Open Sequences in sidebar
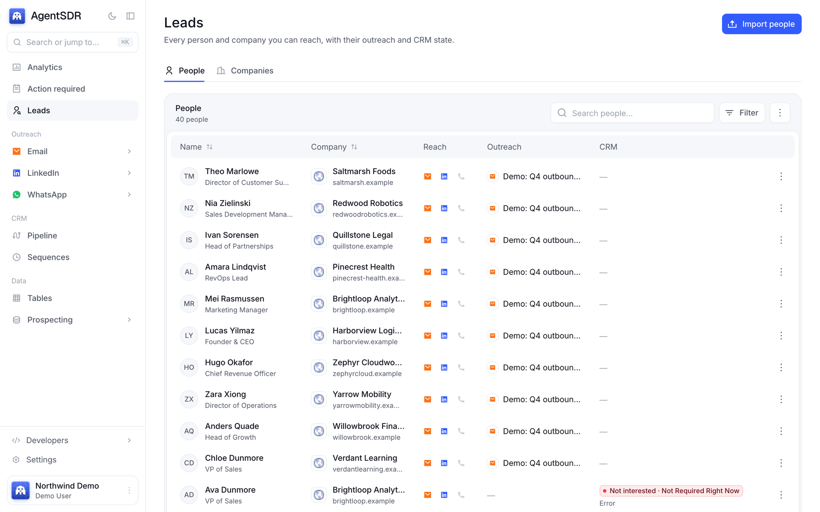 (x=73, y=257)
